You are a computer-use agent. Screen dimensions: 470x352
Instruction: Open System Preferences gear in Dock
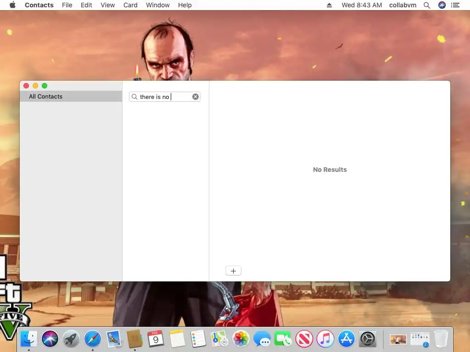tap(368, 339)
